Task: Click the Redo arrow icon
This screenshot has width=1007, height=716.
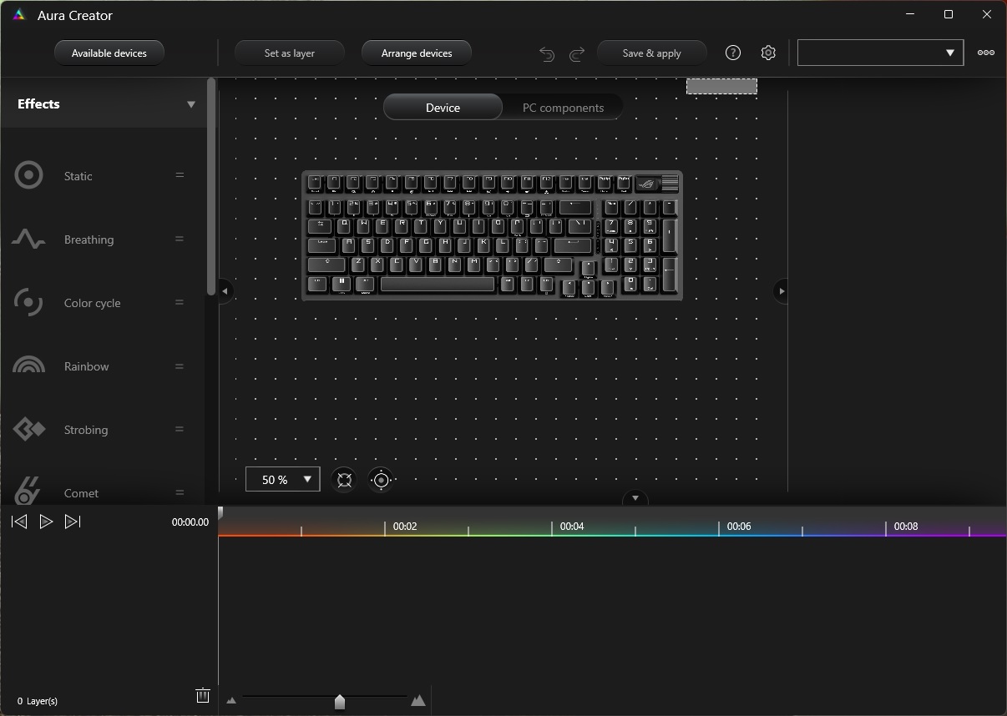Action: tap(576, 53)
